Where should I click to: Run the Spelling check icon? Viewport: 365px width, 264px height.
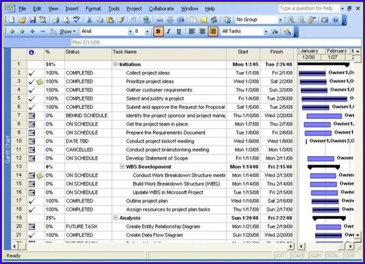pos(76,20)
